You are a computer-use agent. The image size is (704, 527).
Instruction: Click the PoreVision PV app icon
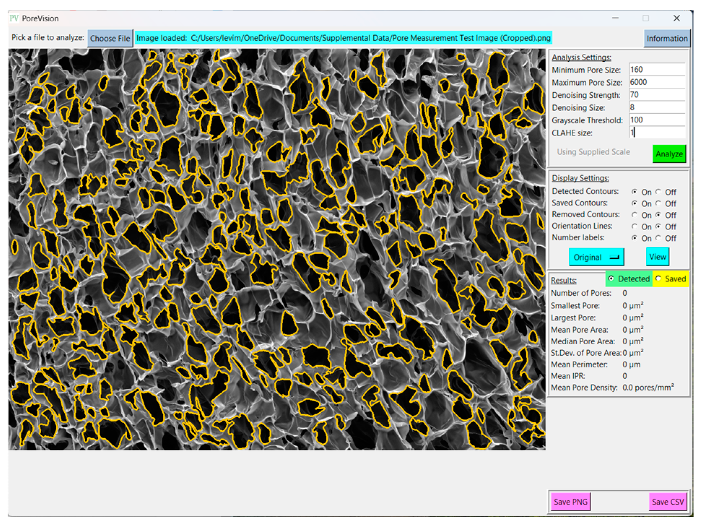tap(14, 18)
